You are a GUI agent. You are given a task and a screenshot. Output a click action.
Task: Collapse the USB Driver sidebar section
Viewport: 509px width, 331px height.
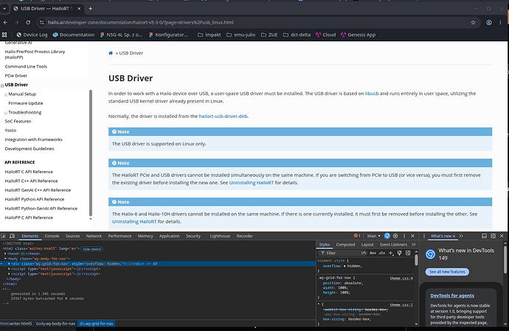(x=2, y=86)
